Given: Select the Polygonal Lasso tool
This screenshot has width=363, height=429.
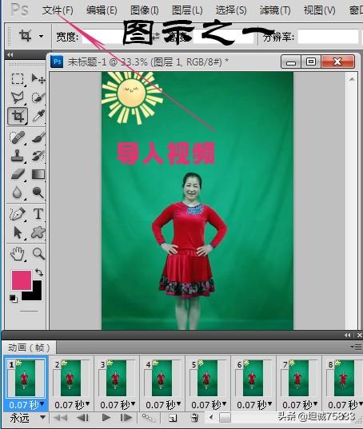Looking at the screenshot, I should pos(18,97).
